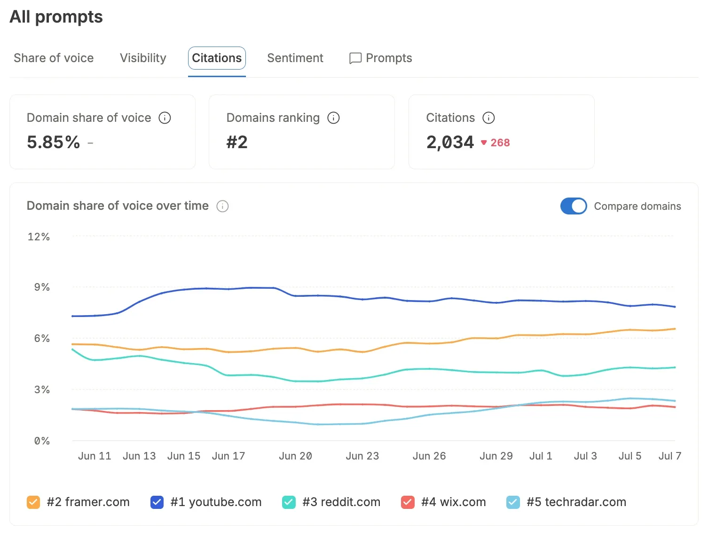Click the Prompts tab label
708x539 pixels.
(x=389, y=58)
